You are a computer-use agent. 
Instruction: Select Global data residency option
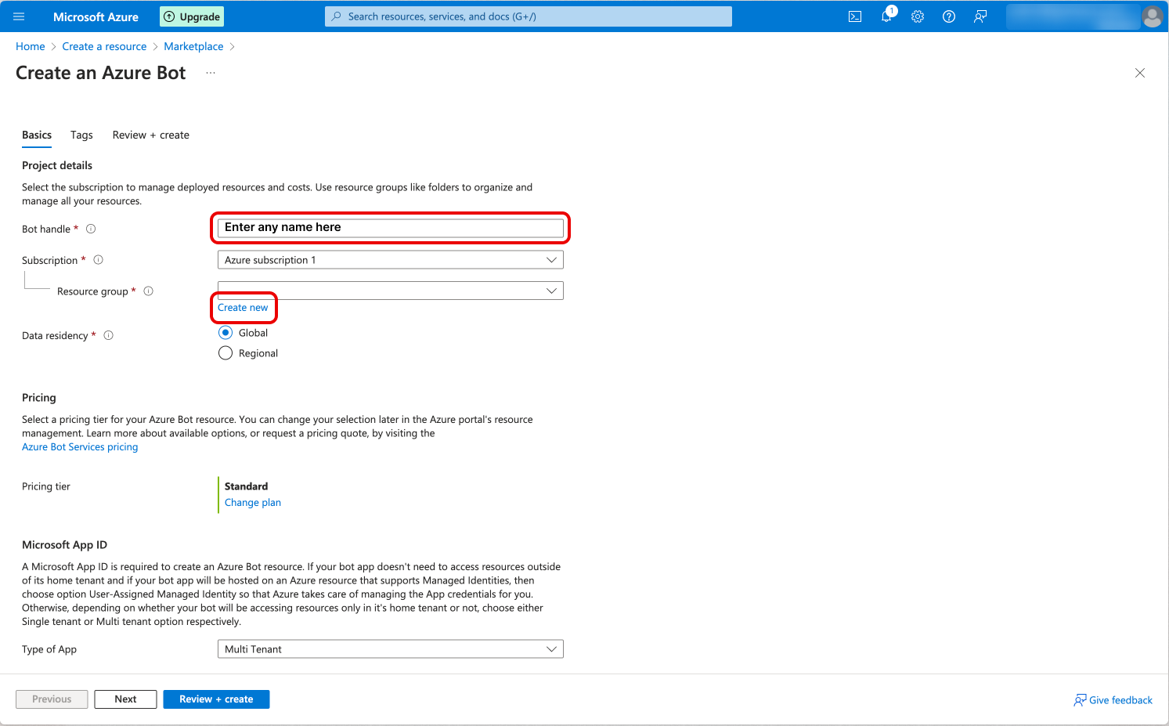point(226,333)
